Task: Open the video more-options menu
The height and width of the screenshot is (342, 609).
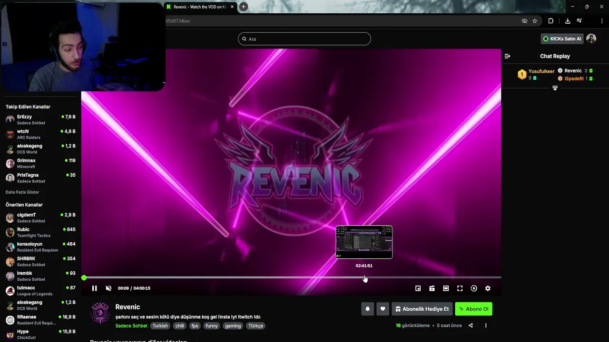Action: click(486, 325)
